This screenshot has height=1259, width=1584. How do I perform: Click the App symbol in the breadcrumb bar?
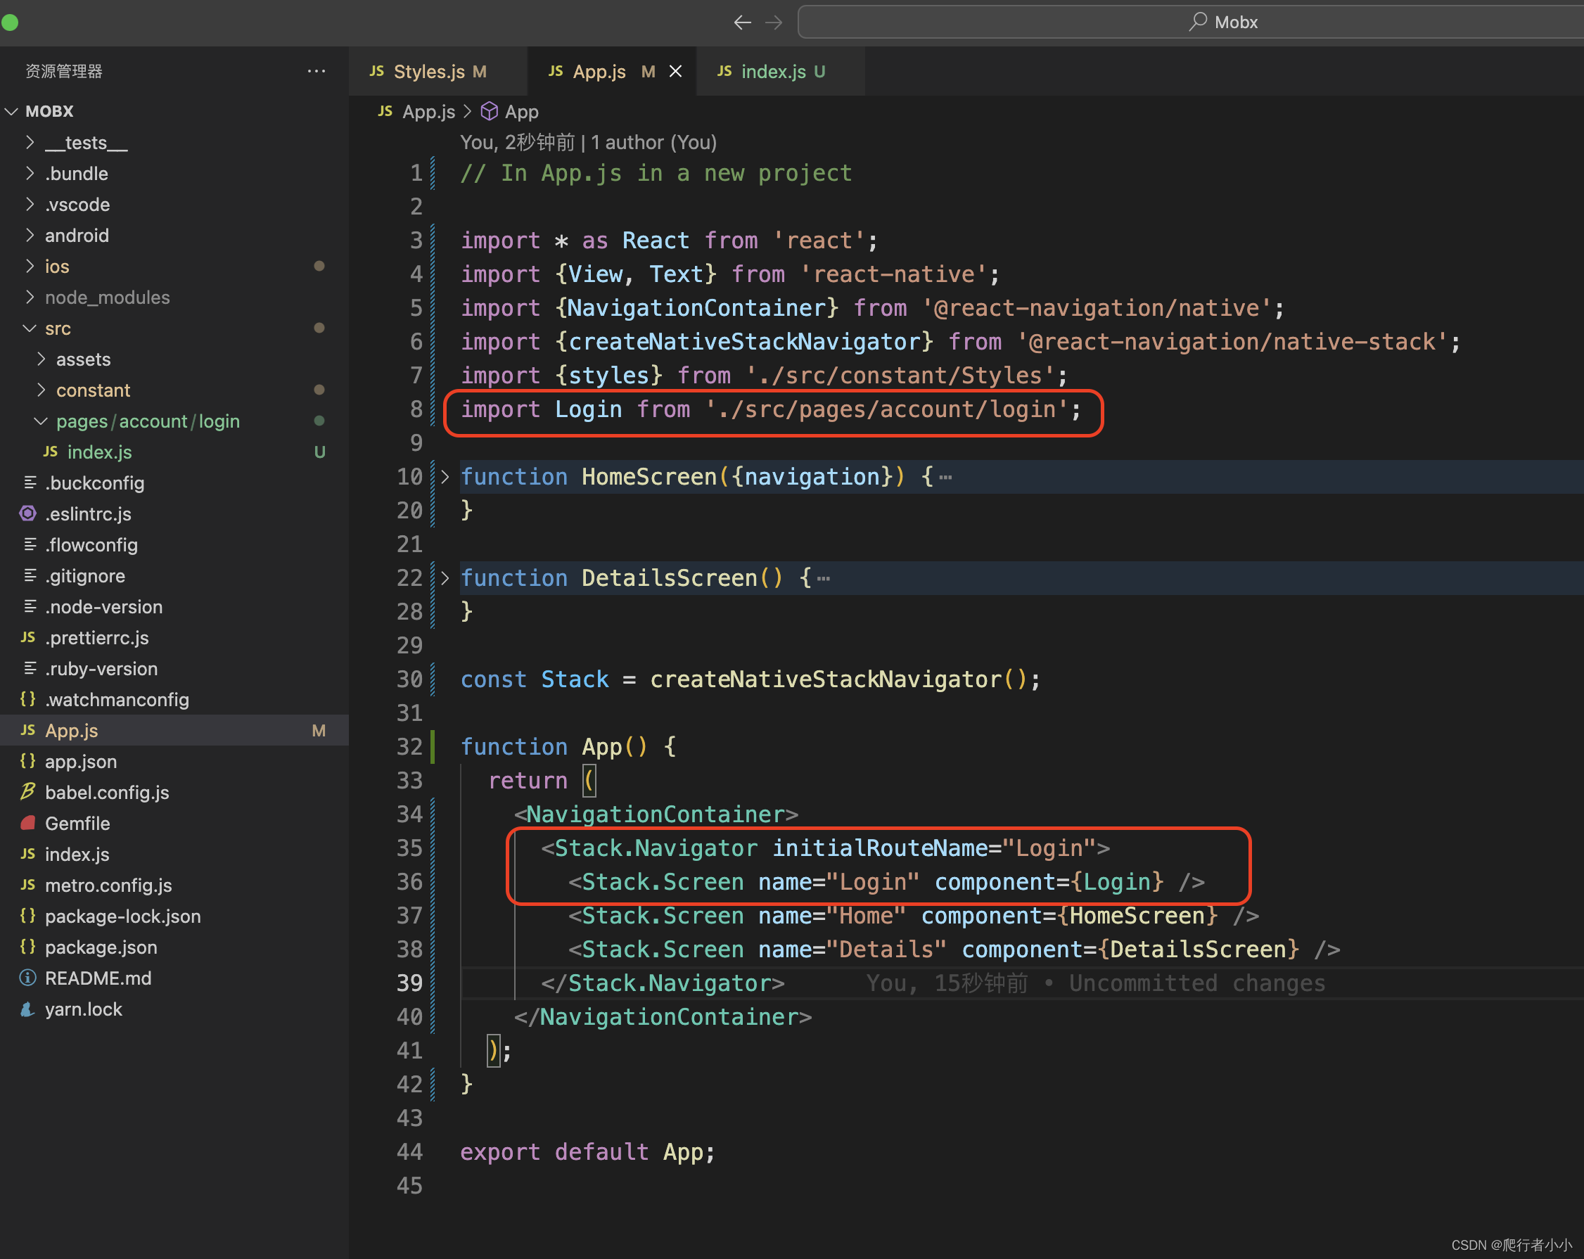tap(522, 111)
